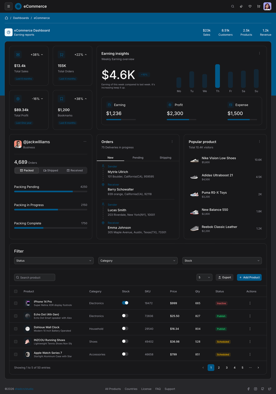The height and width of the screenshot is (394, 276).
Task: Open the shopping cart icon
Action: click(259, 6)
